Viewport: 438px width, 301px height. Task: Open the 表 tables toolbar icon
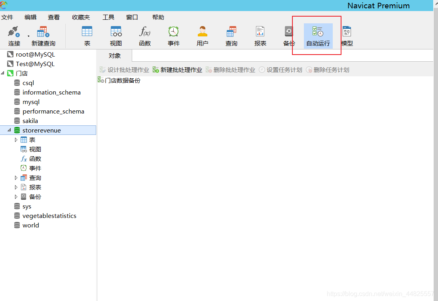(87, 36)
